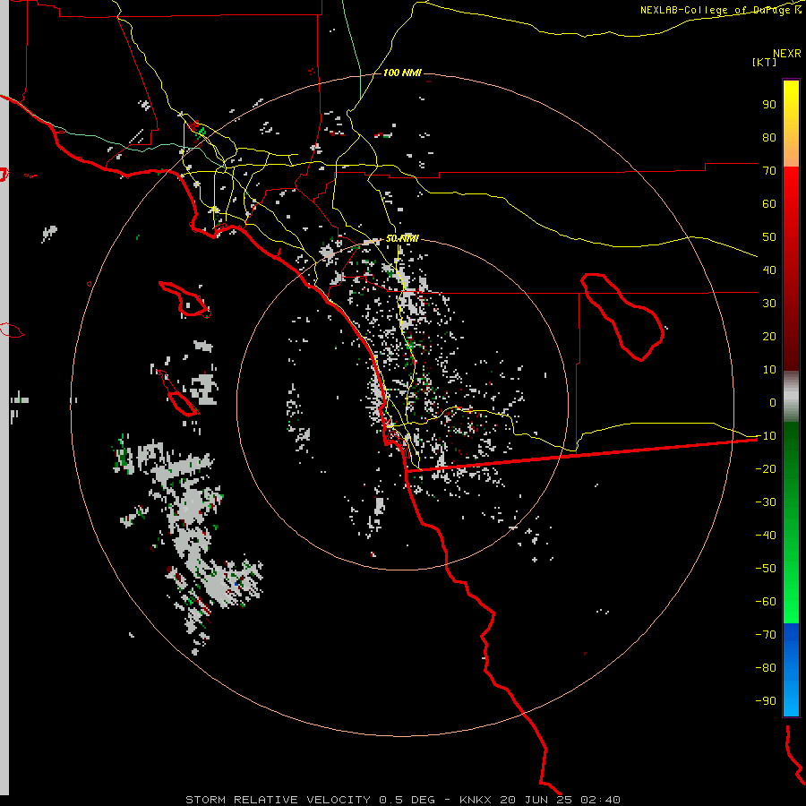Pick the bright red band of the color bar
The width and height of the screenshot is (806, 806).
pos(791,190)
